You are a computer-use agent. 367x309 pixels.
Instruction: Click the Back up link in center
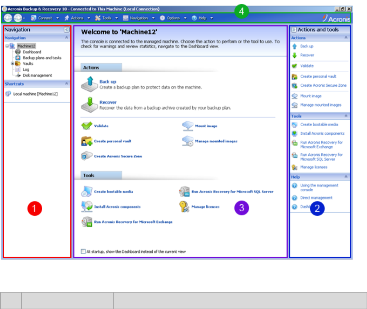tap(107, 82)
